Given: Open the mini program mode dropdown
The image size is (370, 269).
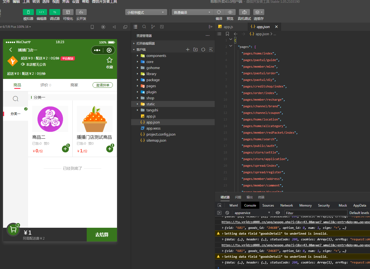Looking at the screenshot, I should [x=146, y=12].
